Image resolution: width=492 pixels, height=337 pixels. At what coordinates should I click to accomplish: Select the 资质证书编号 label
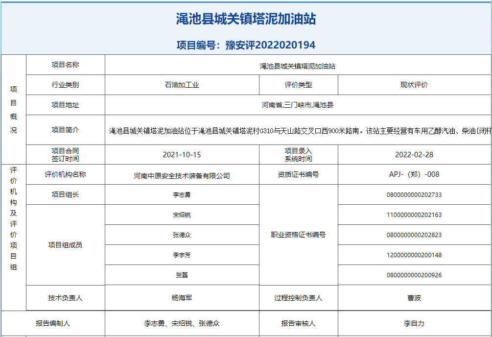298,175
